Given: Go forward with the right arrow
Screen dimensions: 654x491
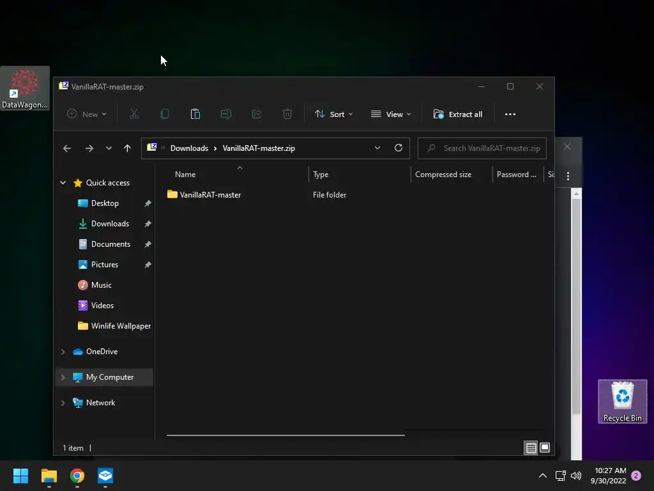Looking at the screenshot, I should (89, 148).
